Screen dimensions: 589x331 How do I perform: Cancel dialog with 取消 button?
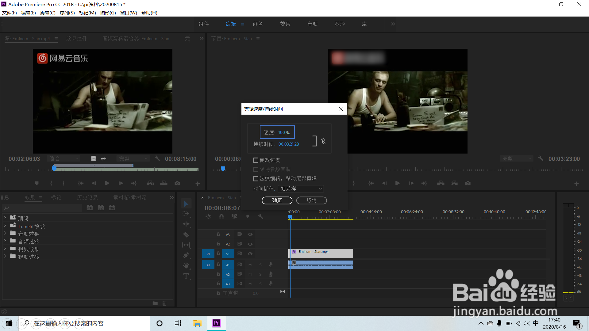311,200
